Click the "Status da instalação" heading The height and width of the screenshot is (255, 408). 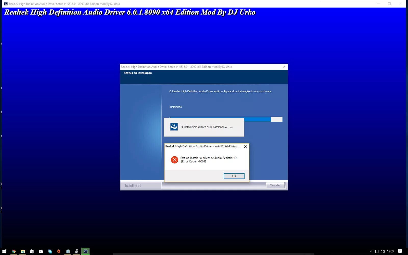point(138,73)
